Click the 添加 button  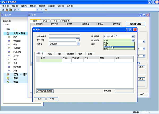point(39,99)
